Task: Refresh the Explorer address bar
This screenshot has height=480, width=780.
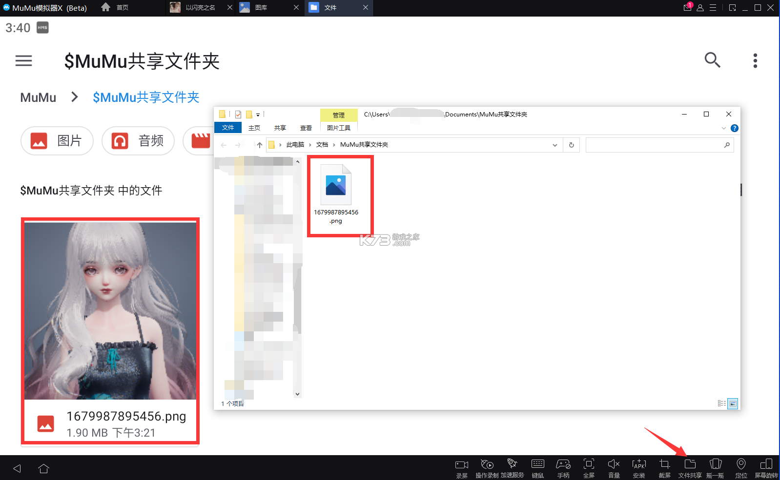Action: (x=572, y=145)
